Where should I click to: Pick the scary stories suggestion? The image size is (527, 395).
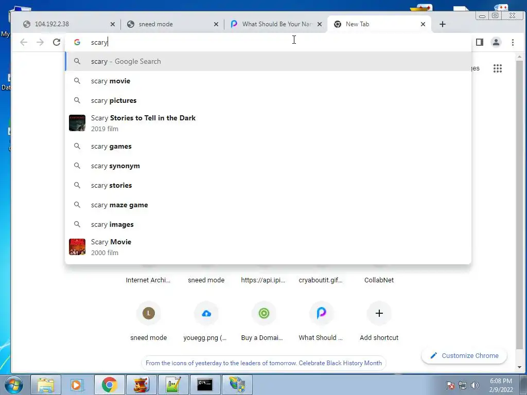pos(268,185)
